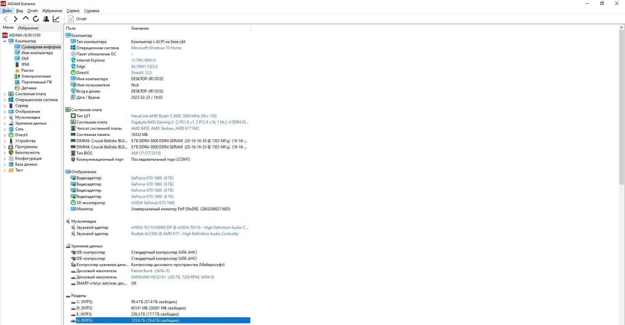Screen dimensions: 625x325
Task: Expand the Сервер tree node
Action: [x=5, y=106]
